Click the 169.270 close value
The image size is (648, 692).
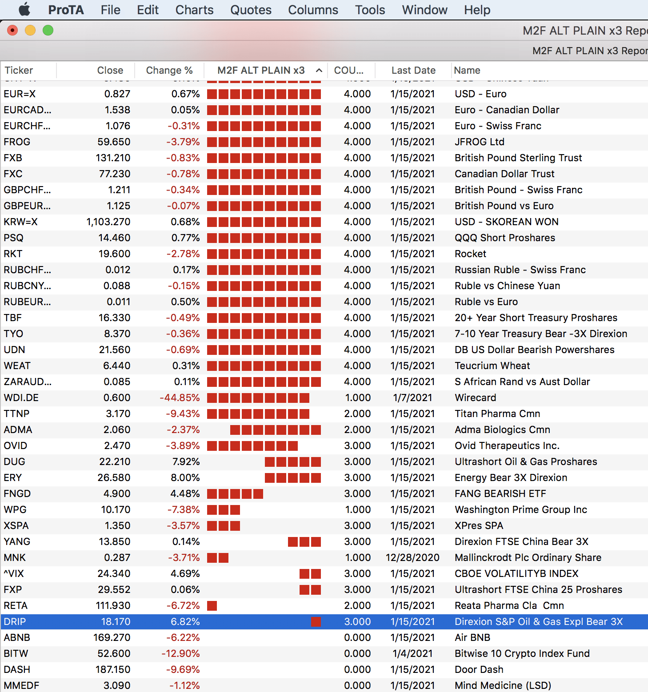click(112, 637)
